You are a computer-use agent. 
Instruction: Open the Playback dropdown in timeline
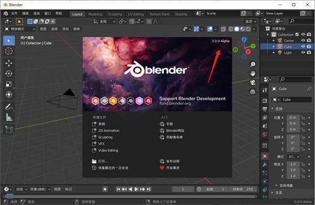click(22, 189)
